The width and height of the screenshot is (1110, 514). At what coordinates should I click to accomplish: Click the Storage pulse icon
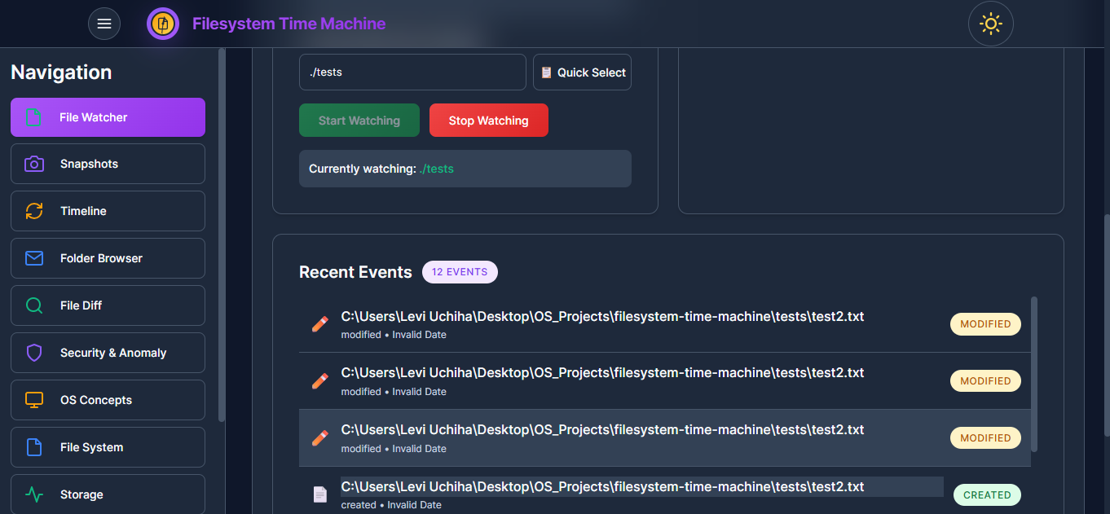point(34,494)
